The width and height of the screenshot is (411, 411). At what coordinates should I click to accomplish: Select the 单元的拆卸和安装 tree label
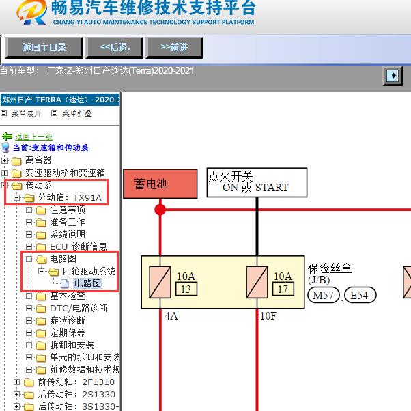85,357
